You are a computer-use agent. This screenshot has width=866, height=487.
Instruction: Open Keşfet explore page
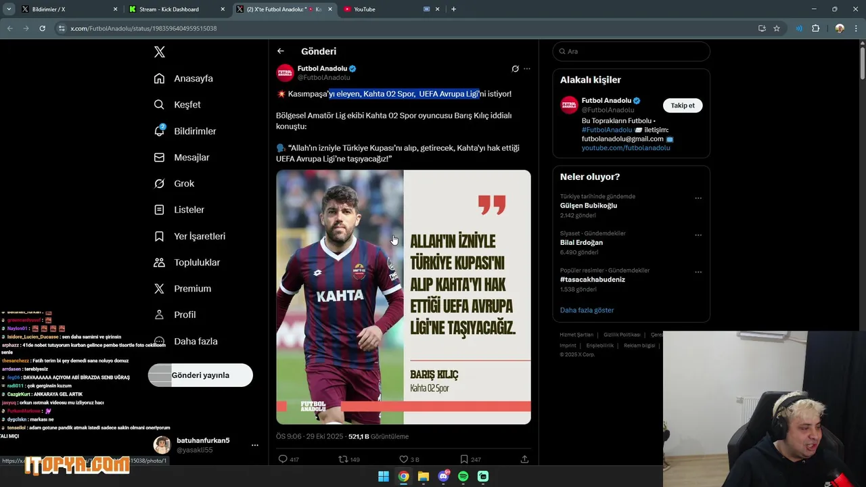click(177, 105)
